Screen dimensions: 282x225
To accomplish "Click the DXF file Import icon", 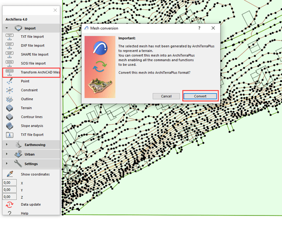I will click(x=10, y=46).
